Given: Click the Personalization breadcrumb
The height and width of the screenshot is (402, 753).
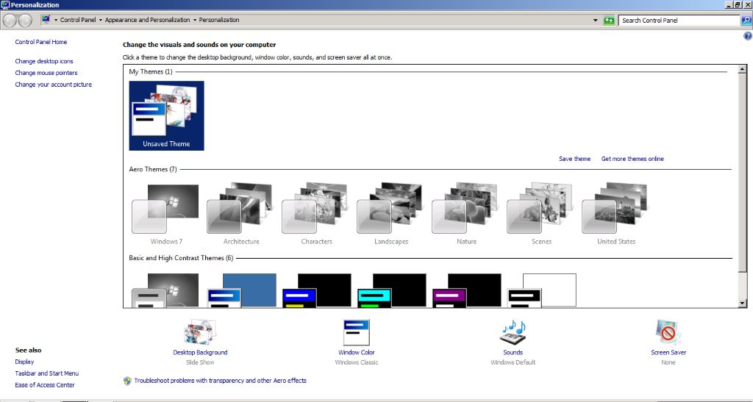Looking at the screenshot, I should pos(219,20).
